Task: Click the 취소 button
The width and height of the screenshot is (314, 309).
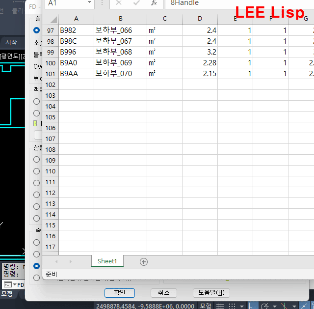Action: (x=163, y=293)
